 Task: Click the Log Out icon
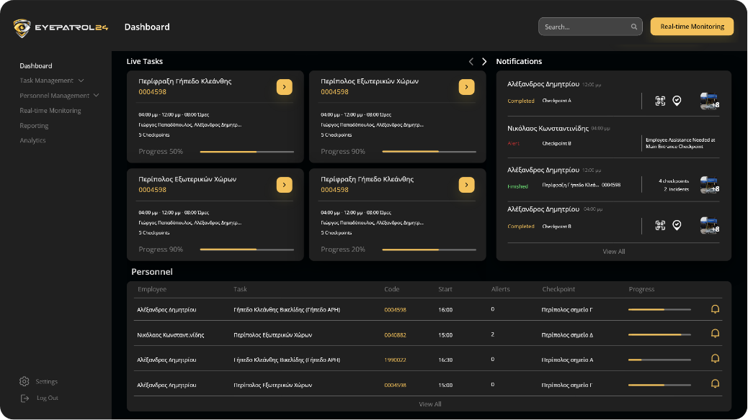[25, 398]
